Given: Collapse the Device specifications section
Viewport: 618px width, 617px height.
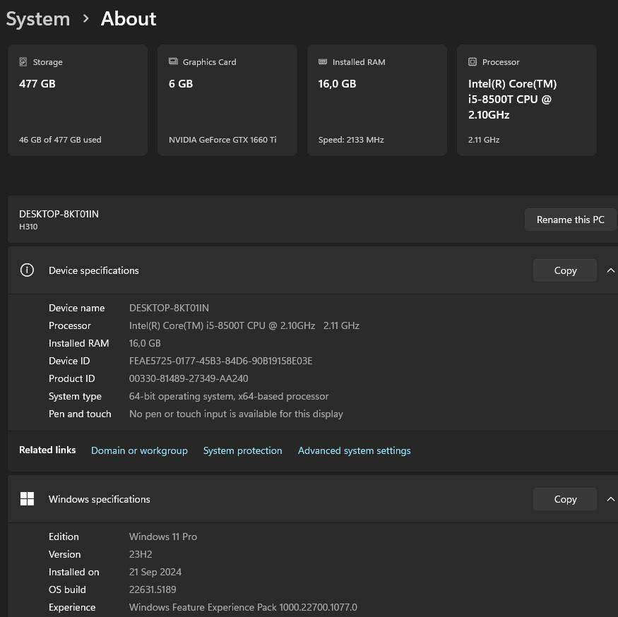Looking at the screenshot, I should [x=610, y=270].
